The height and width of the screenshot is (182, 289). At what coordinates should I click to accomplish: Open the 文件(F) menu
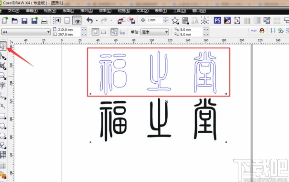click(13, 11)
